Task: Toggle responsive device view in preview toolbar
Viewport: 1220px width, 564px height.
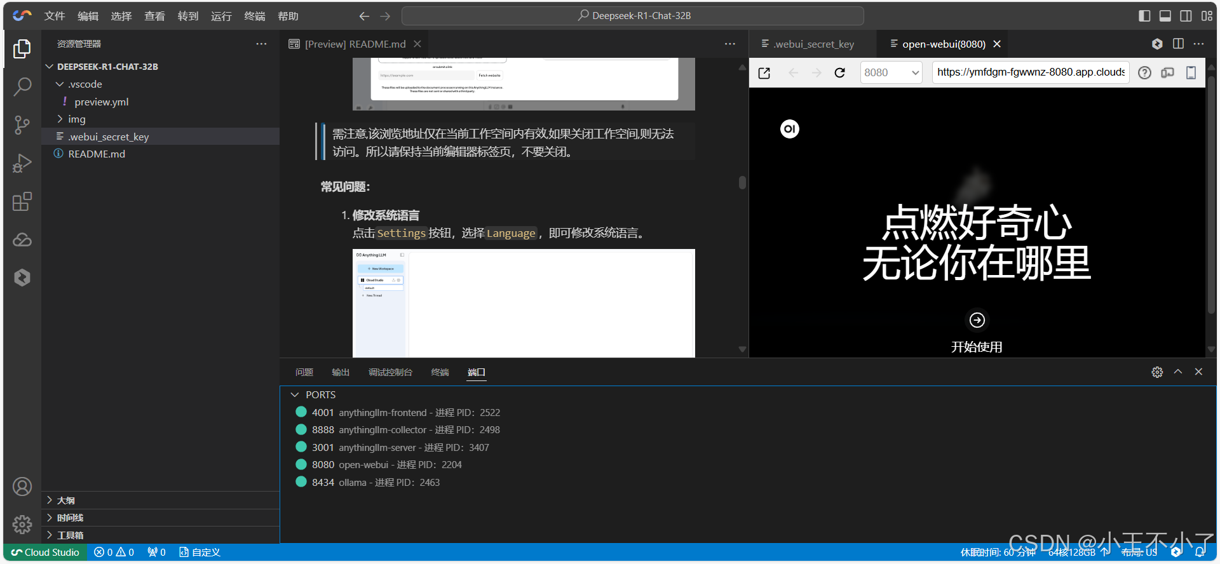Action: [1167, 73]
